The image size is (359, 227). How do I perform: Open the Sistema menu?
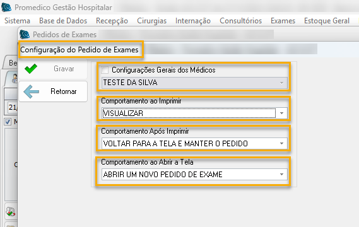click(18, 21)
